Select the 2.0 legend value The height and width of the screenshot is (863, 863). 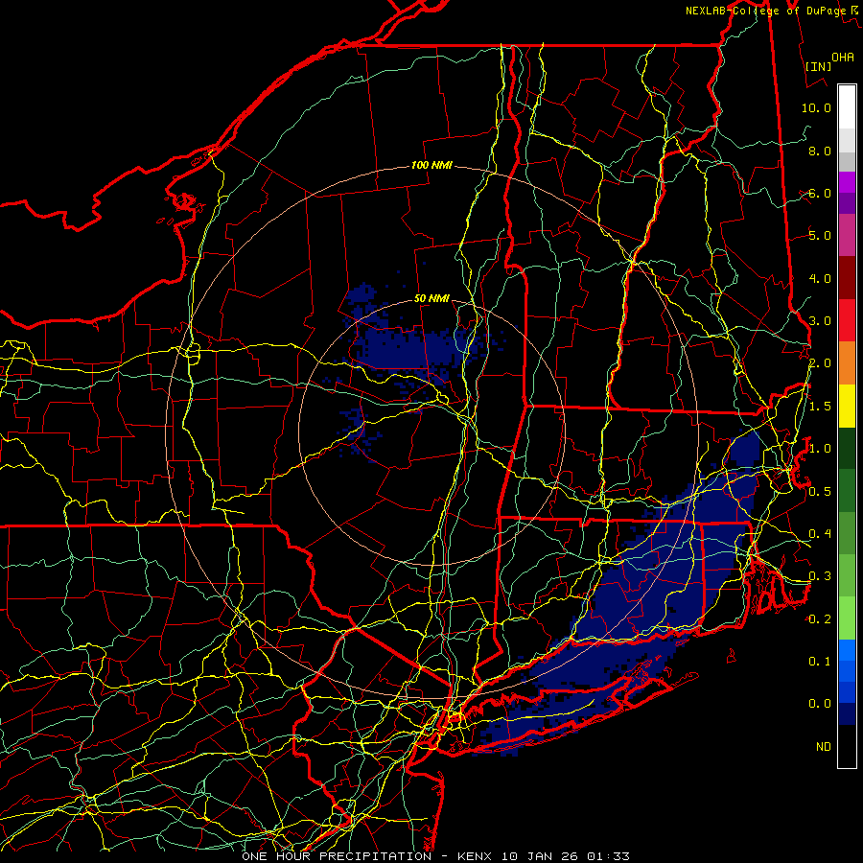pyautogui.click(x=820, y=363)
